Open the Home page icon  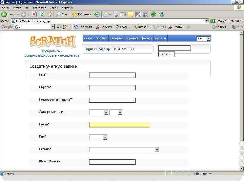pos(49,14)
